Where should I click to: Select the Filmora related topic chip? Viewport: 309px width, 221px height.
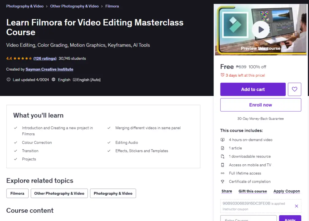[x=17, y=193]
